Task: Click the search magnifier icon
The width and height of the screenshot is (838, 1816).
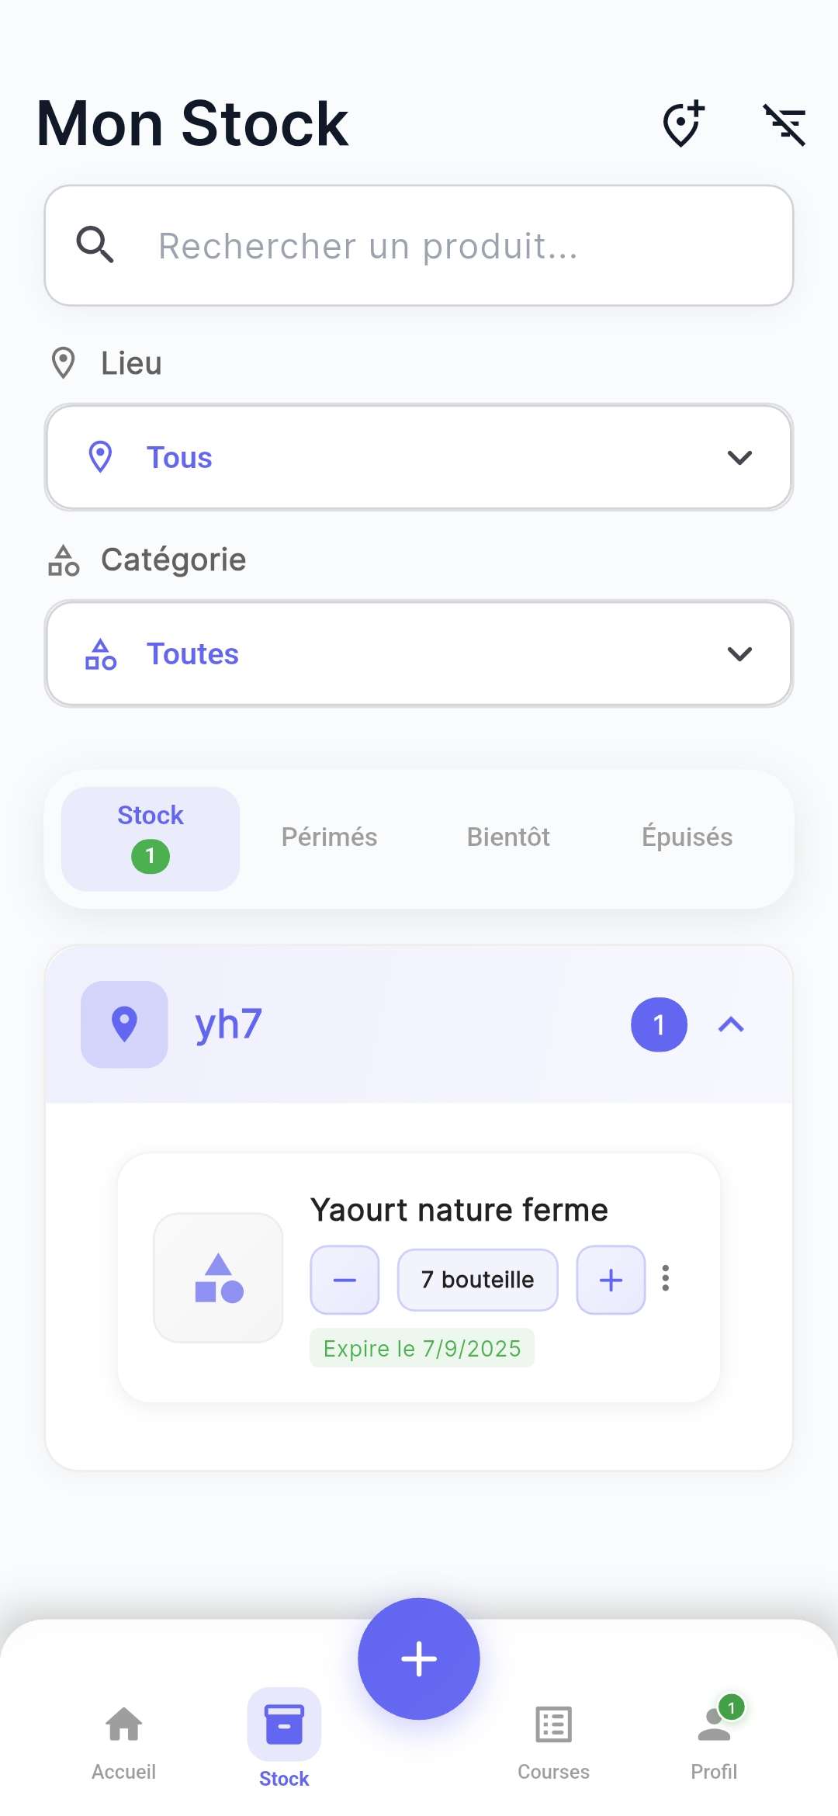Action: coord(95,245)
